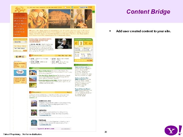Open Dining & Nightlife menu item
Screen dimensions: 183x137
[20, 24]
